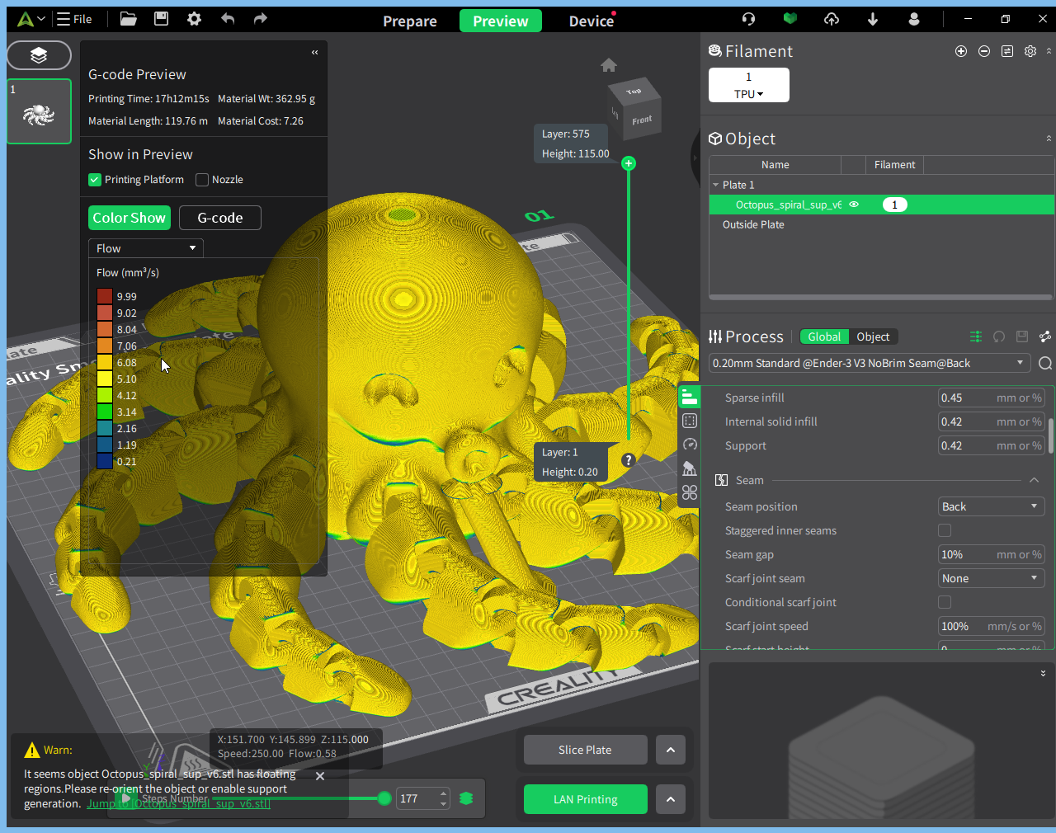The height and width of the screenshot is (833, 1056).
Task: Click the layers stack button top-left
Action: tap(39, 55)
